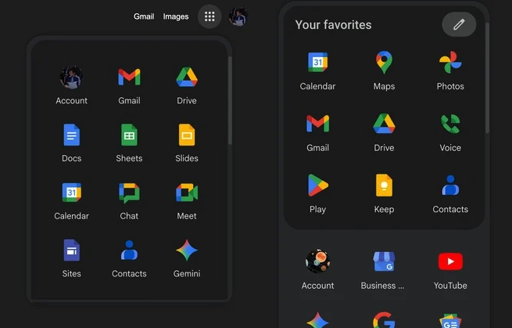Screen dimensions: 512x328
Task: Open the Images link in top bar
Action: pos(176,16)
